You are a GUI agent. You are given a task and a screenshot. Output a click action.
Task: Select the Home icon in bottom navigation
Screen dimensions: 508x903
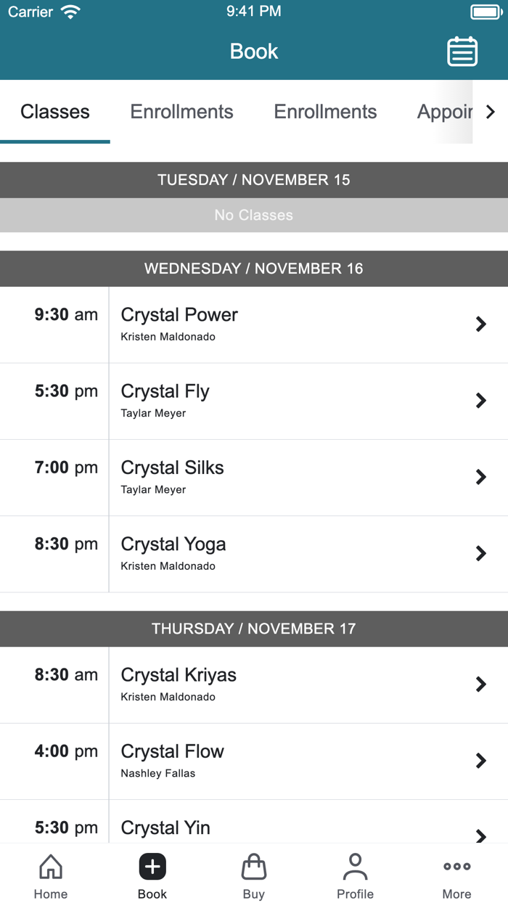[50, 874]
